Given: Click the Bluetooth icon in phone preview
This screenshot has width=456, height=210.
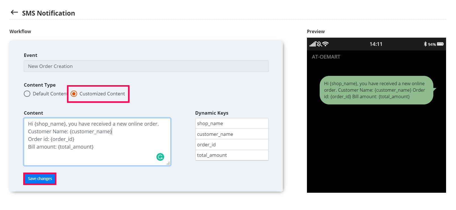Looking at the screenshot, I should click(425, 44).
